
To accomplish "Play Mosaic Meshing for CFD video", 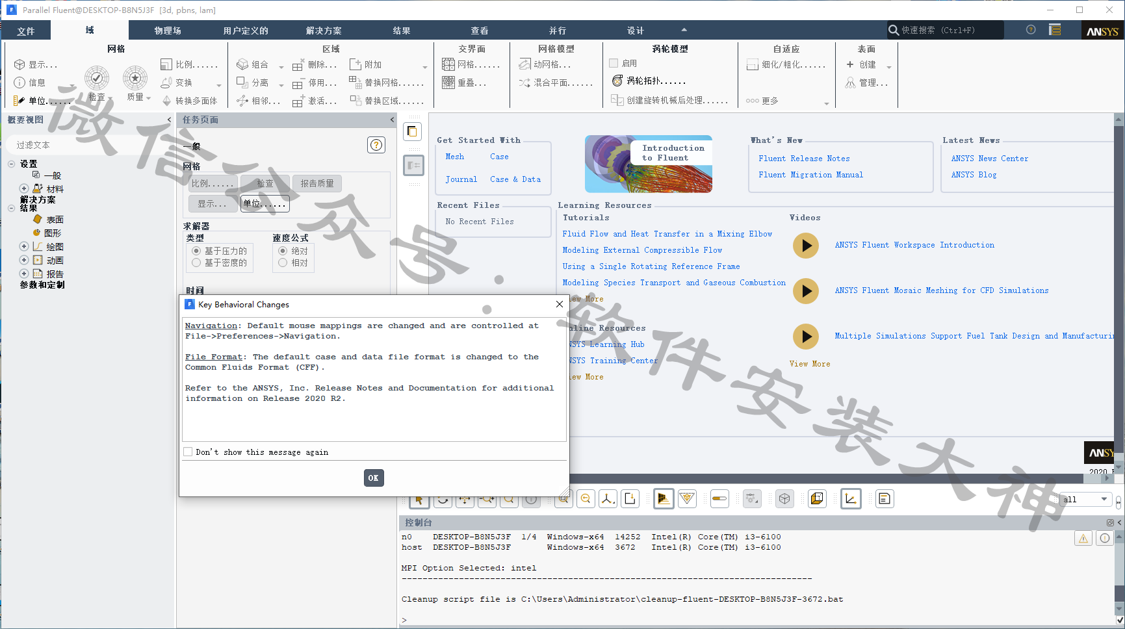I will point(806,291).
